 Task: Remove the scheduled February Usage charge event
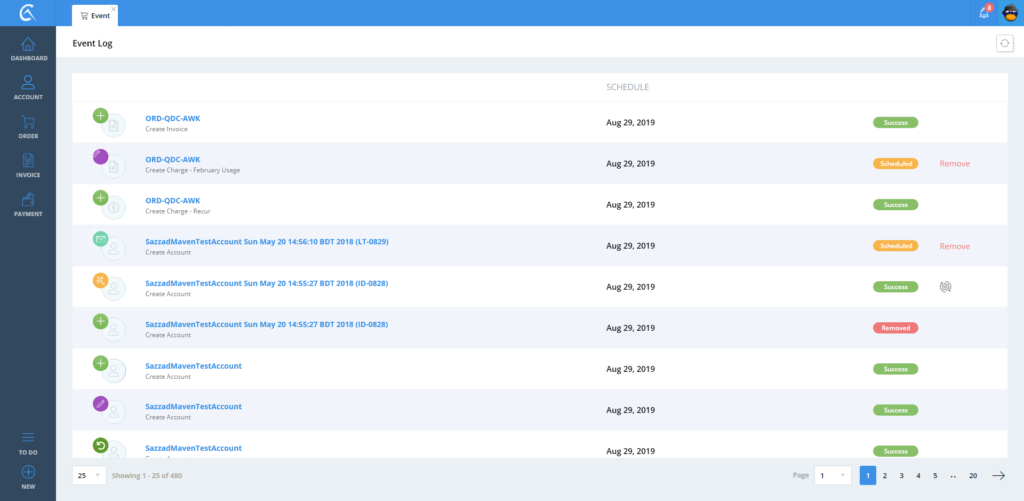pyautogui.click(x=954, y=164)
